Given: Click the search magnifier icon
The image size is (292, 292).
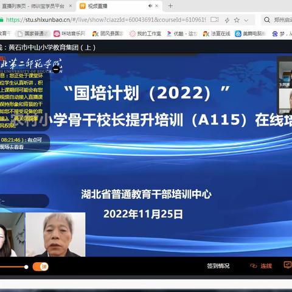Looking at the screenshot, I should point(267,20).
